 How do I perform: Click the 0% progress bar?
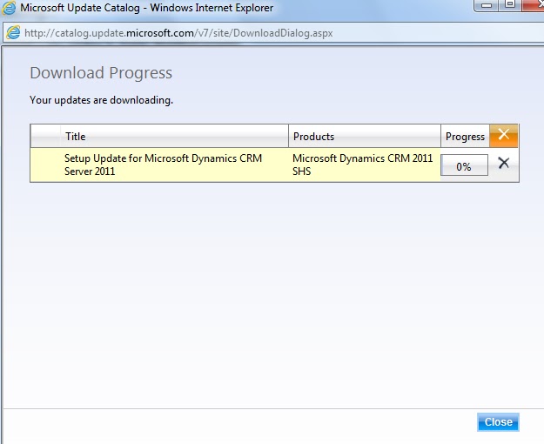[464, 165]
